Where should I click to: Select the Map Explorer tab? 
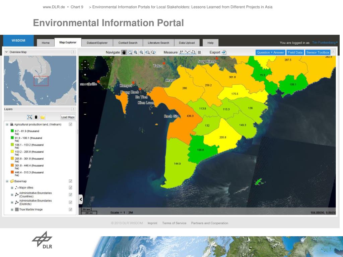pyautogui.click(x=68, y=42)
